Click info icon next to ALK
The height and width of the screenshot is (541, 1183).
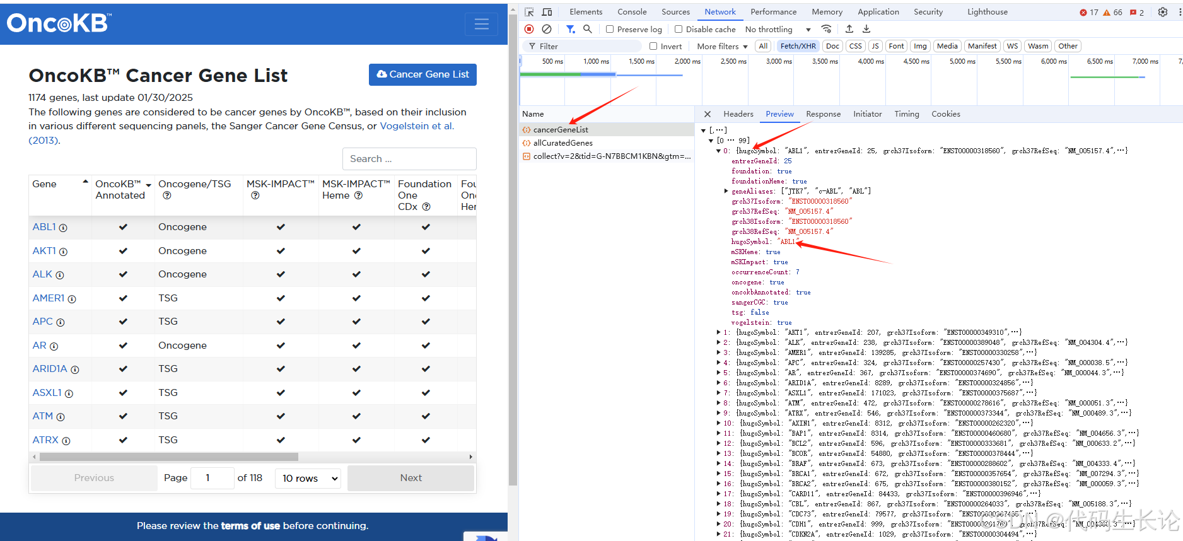pyautogui.click(x=60, y=275)
